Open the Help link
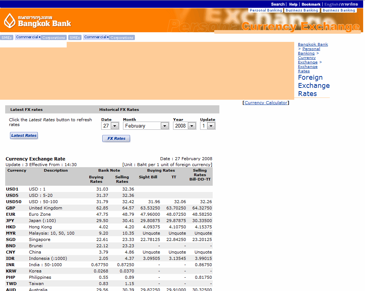The image size is (365, 291). coord(293,4)
